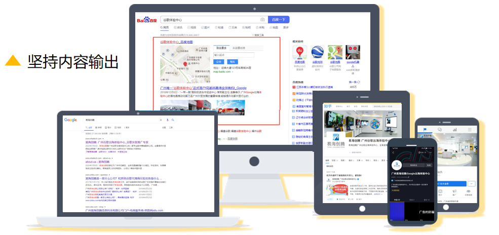Click the three-dot more button on Facebook phone
The width and height of the screenshot is (499, 235).
click(472, 184)
